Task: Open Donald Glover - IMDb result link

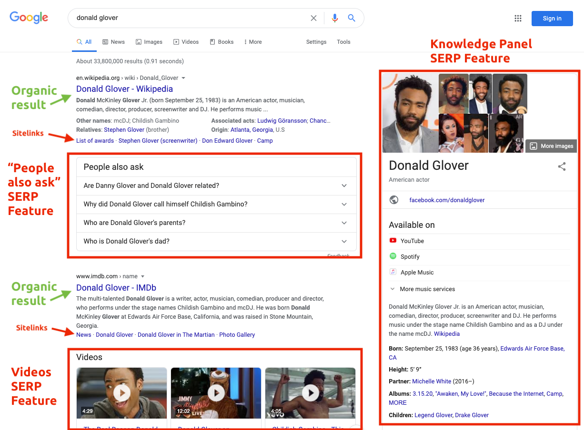Action: [116, 287]
